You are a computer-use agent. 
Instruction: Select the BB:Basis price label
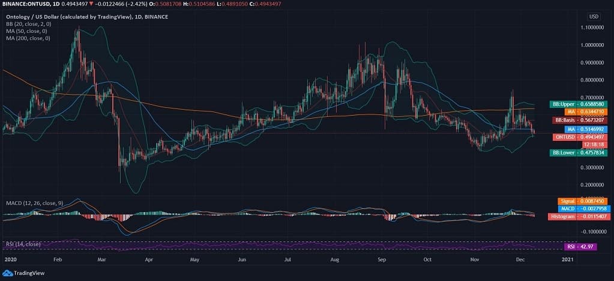(579, 120)
